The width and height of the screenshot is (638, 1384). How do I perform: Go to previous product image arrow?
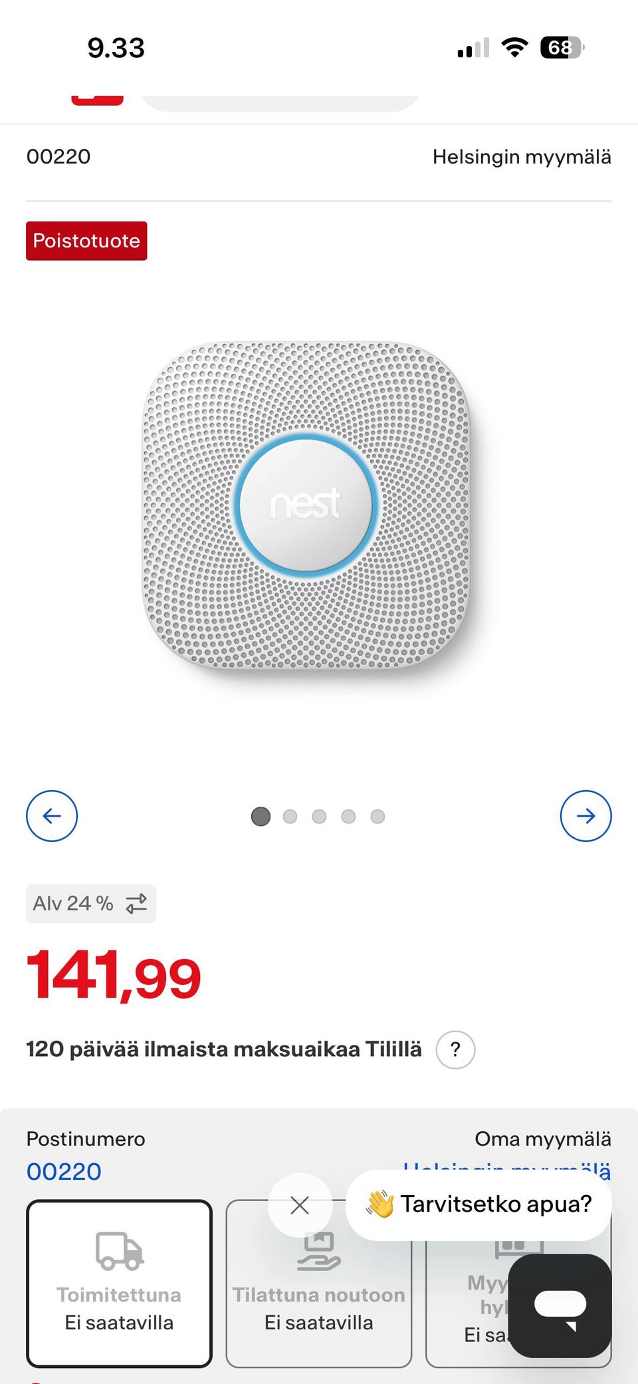click(x=52, y=816)
